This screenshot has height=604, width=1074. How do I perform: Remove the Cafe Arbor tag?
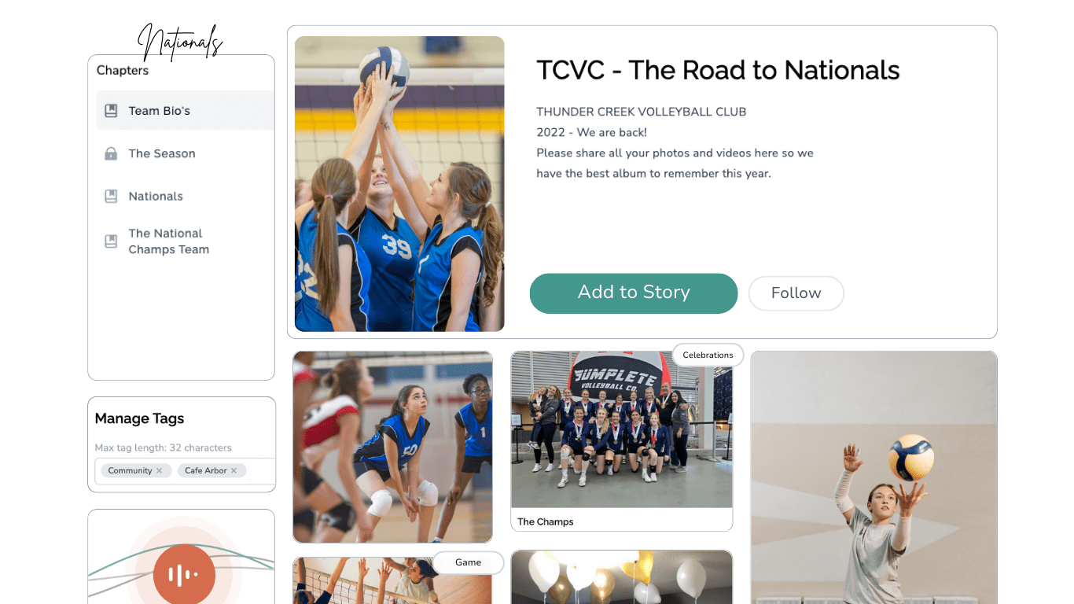pos(234,470)
